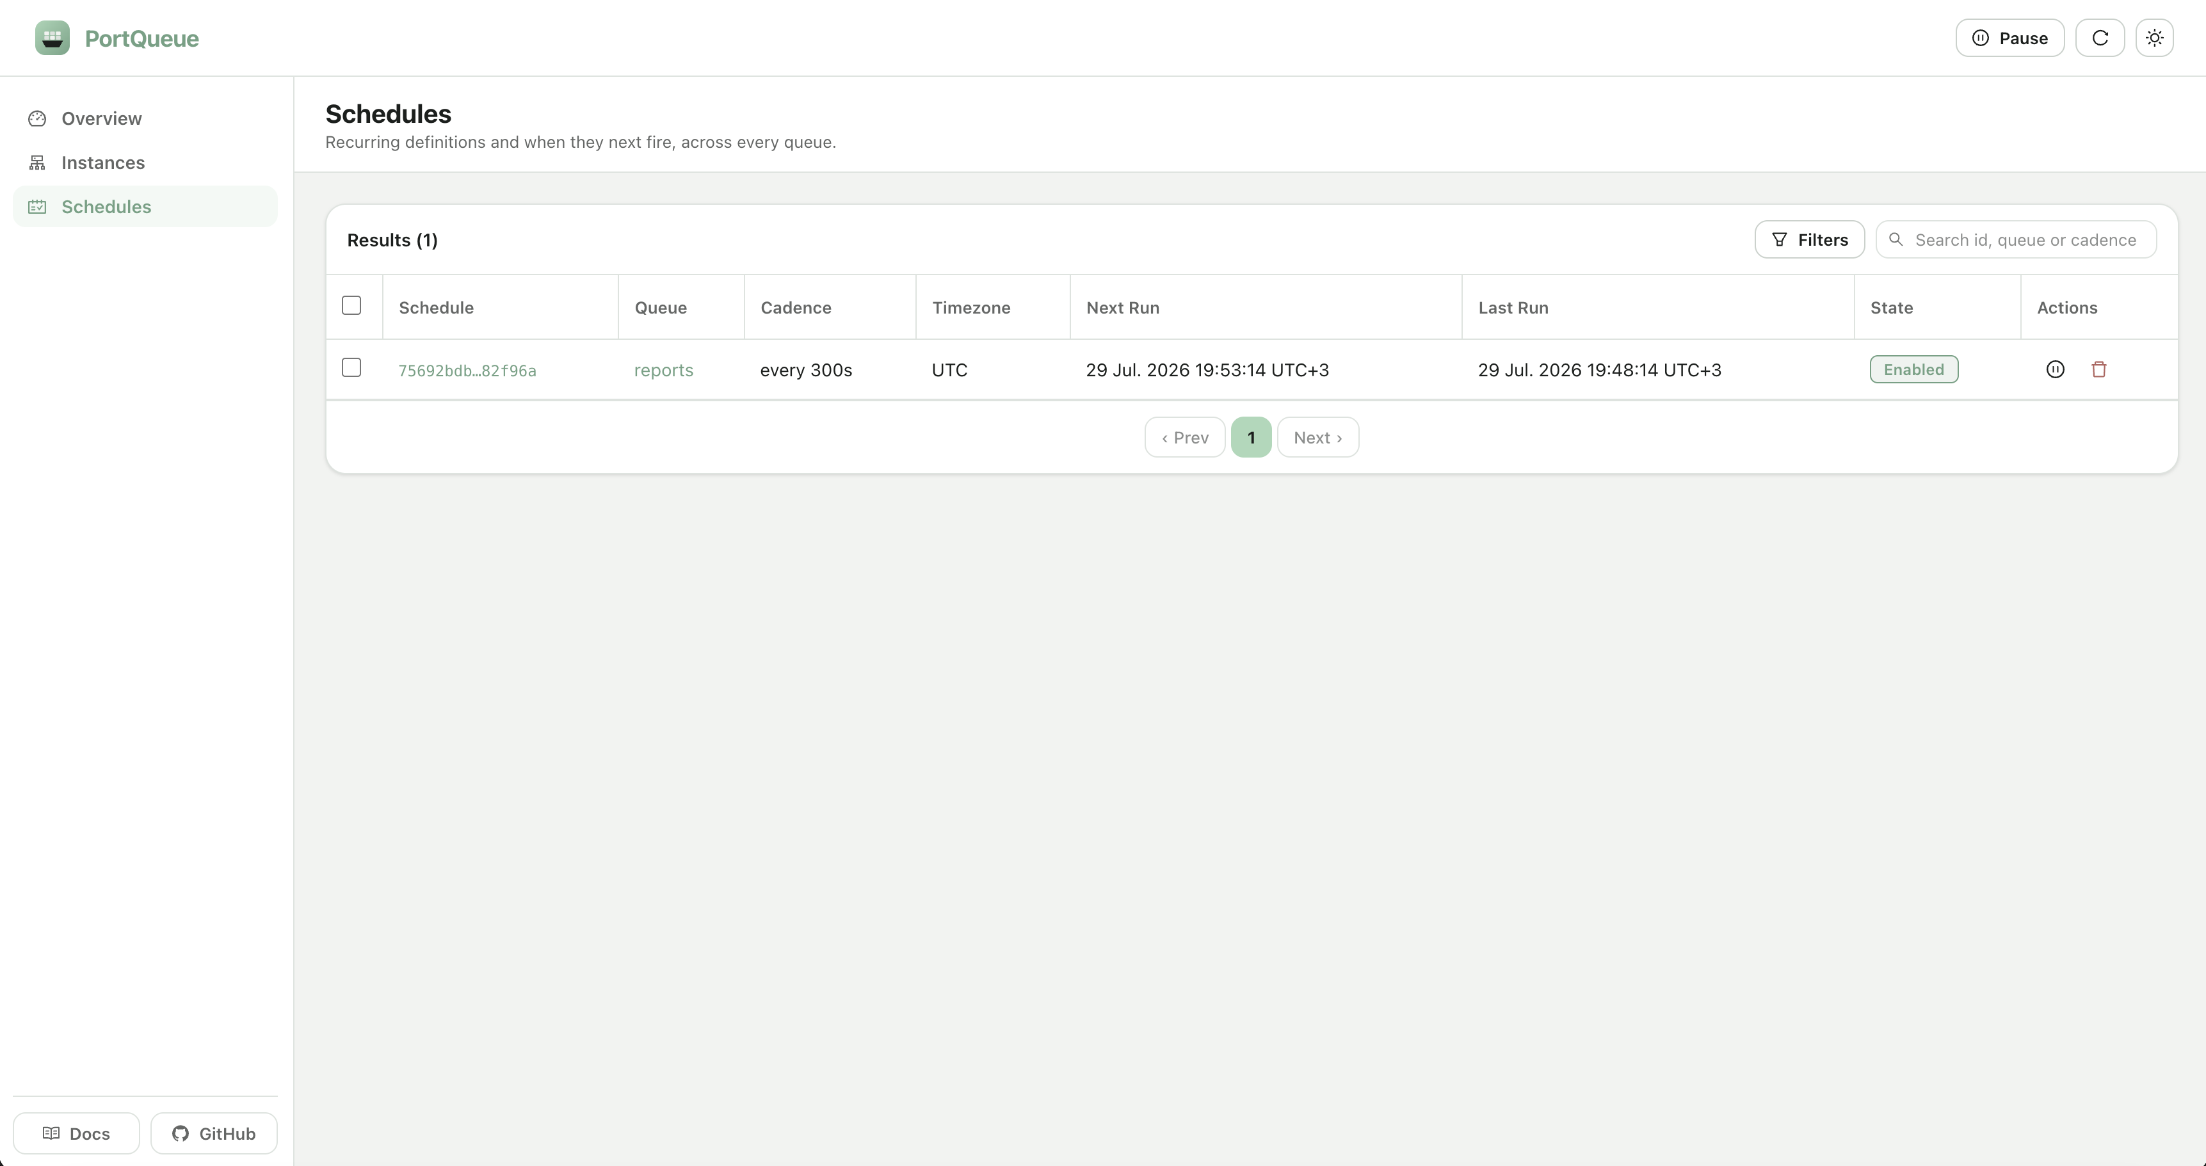Click the refresh icon in the header

click(x=2100, y=38)
